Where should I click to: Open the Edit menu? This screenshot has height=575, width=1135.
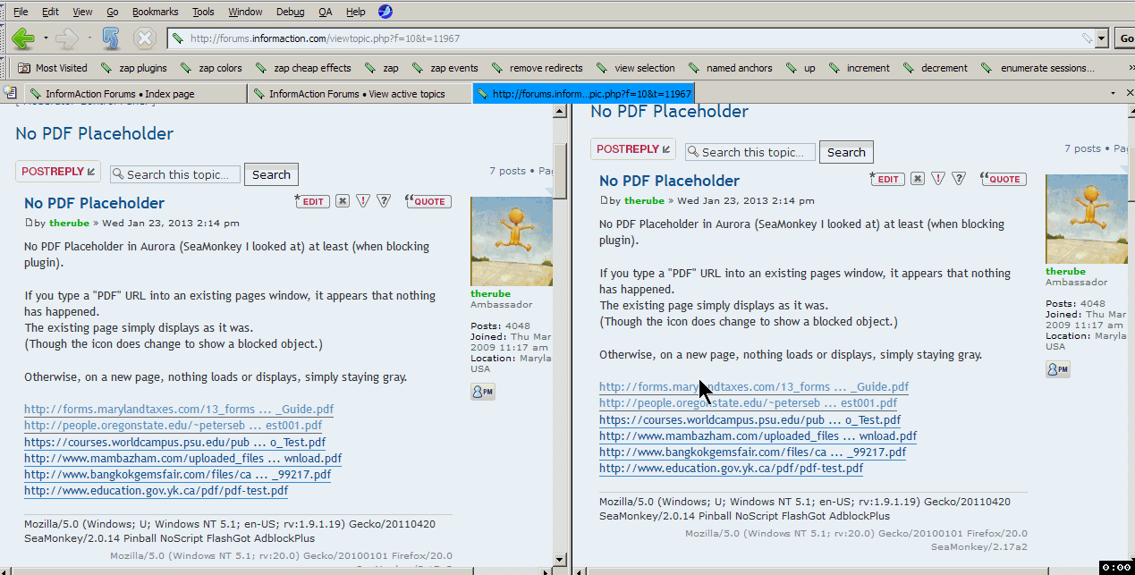(50, 12)
